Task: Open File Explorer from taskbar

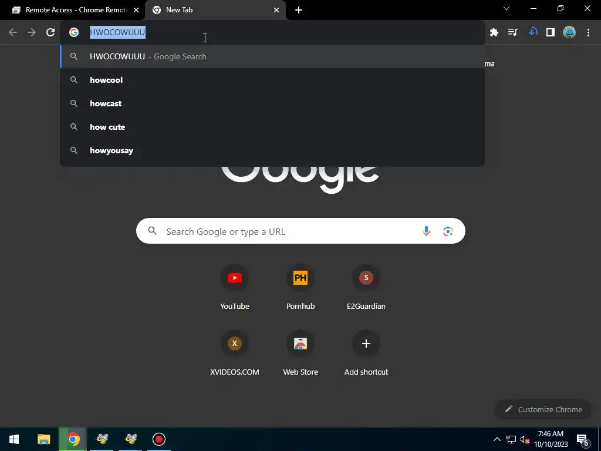Action: (x=43, y=439)
